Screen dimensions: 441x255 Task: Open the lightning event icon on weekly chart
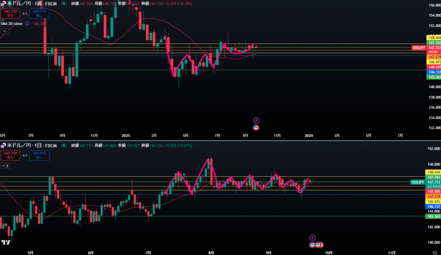click(256, 120)
